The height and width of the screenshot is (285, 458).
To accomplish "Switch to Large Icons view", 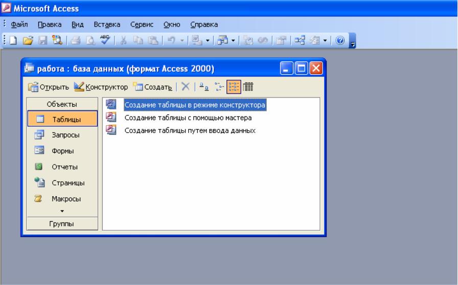I will (x=204, y=87).
